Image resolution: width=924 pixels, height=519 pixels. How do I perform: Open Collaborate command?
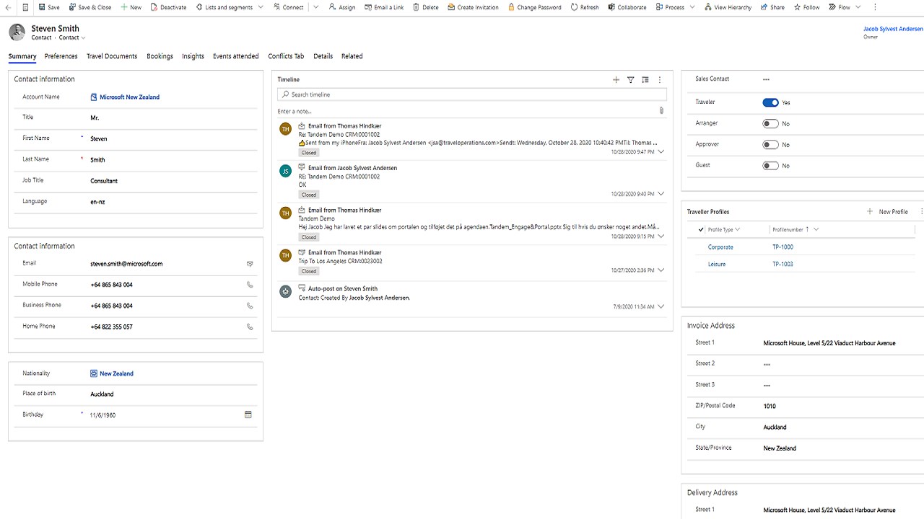tap(627, 7)
